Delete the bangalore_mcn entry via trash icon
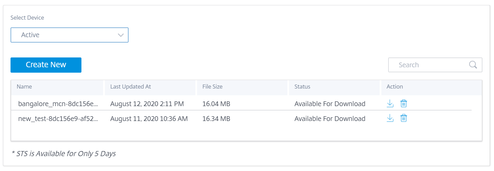 [403, 103]
